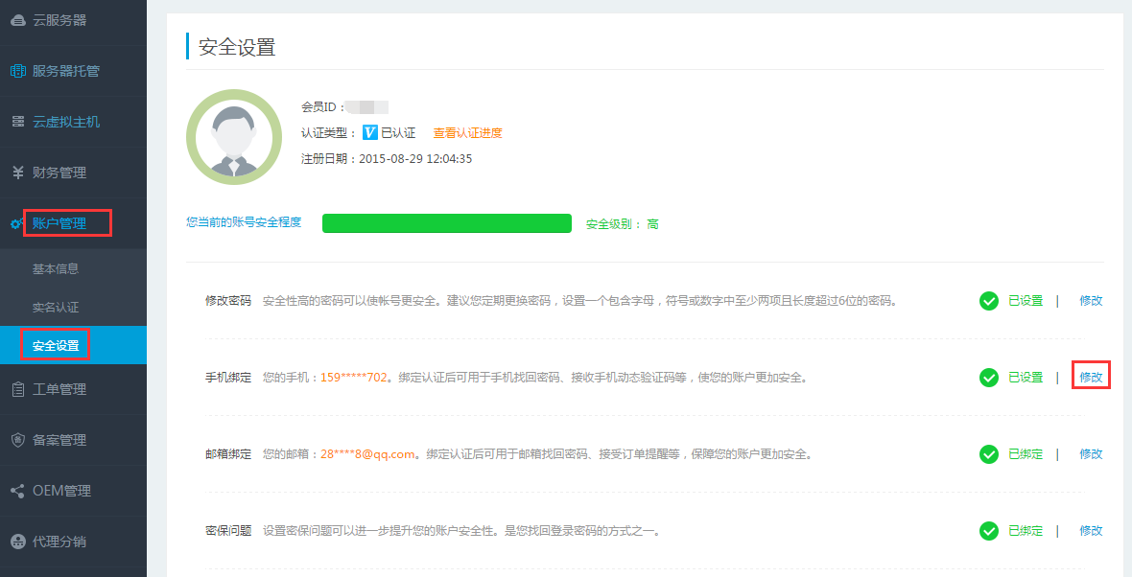Open the 查看认证进度 link
The height and width of the screenshot is (577, 1132).
[x=467, y=133]
